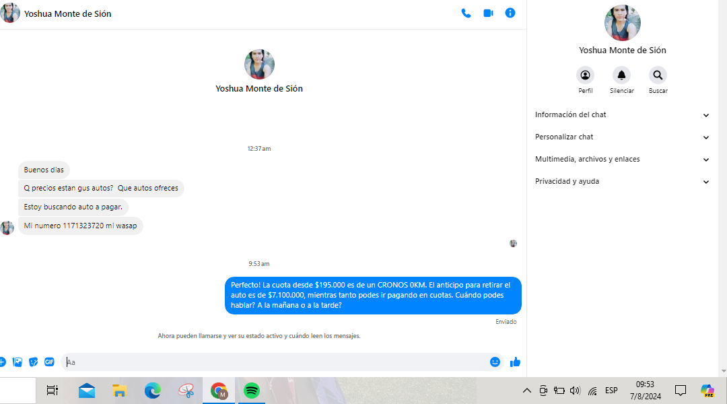Screen dimensions: 727x404
Task: Click message 'Estoy buscando auto a pagar.'
Action: [73, 207]
